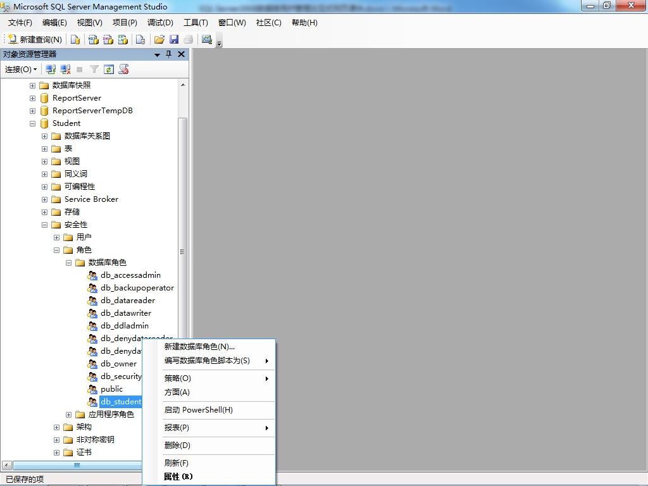Click the Stop square icon in Object Explorer
The width and height of the screenshot is (648, 486).
80,70
